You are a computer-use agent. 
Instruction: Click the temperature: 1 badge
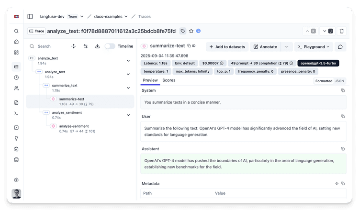pyautogui.click(x=156, y=71)
